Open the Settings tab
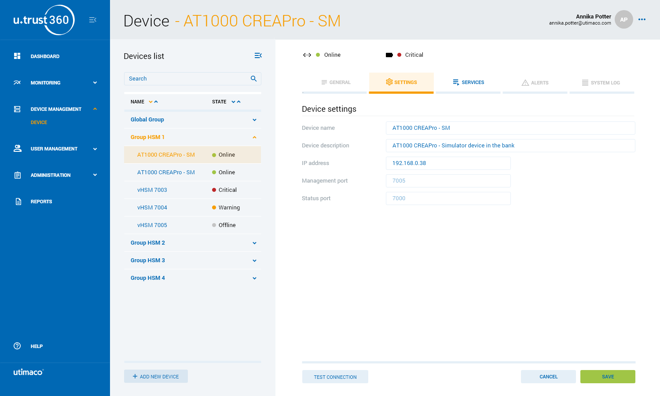Screen dimensions: 660x396 click(x=401, y=83)
